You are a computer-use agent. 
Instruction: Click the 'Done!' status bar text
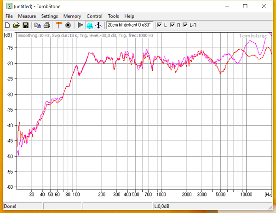click(x=10, y=206)
